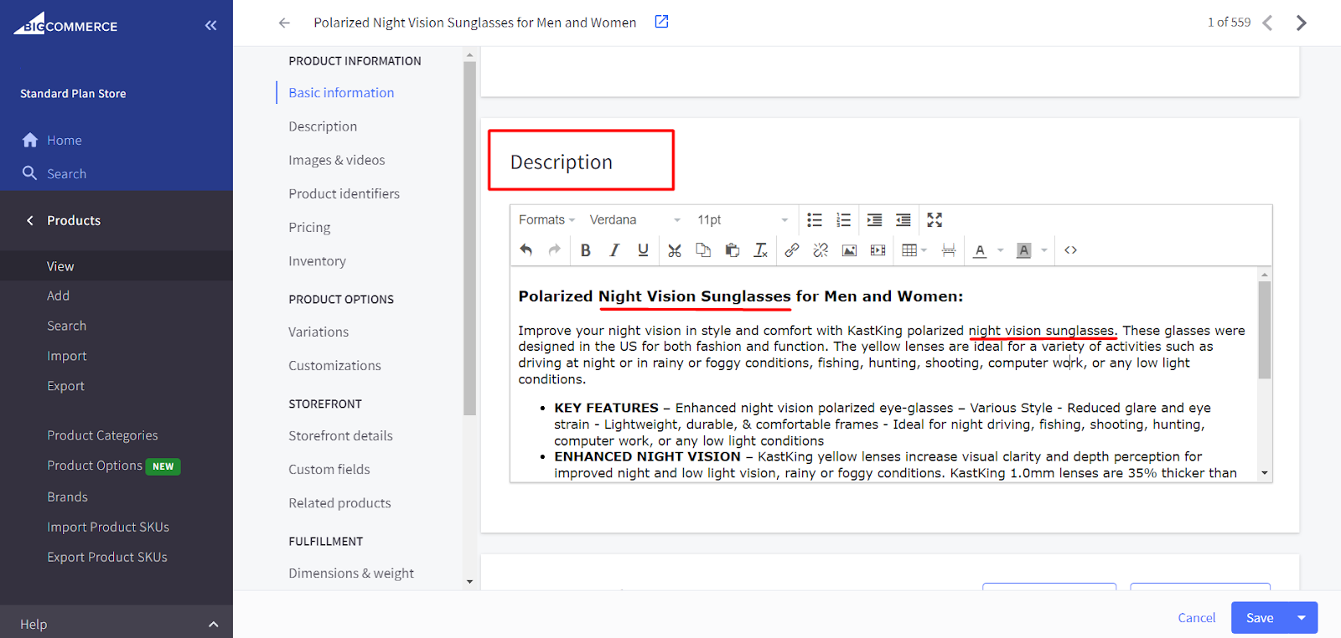Select View under Products
This screenshot has height=638, width=1341.
60,266
